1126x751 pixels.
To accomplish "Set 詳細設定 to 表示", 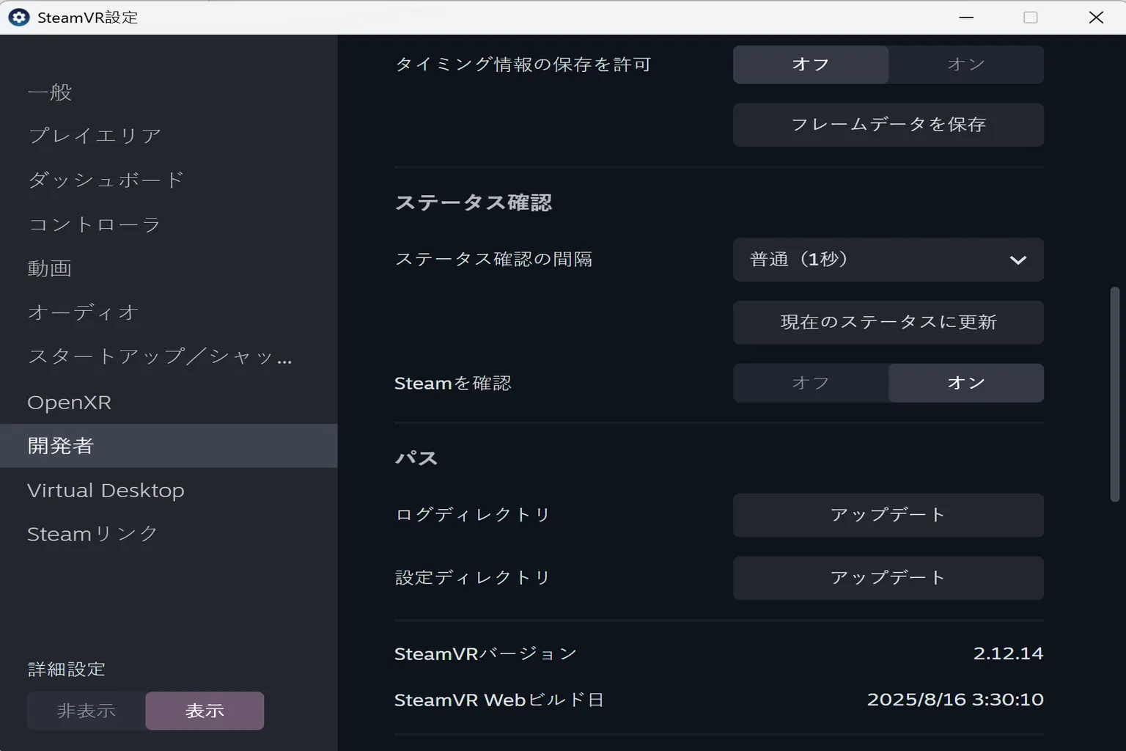I will 205,711.
